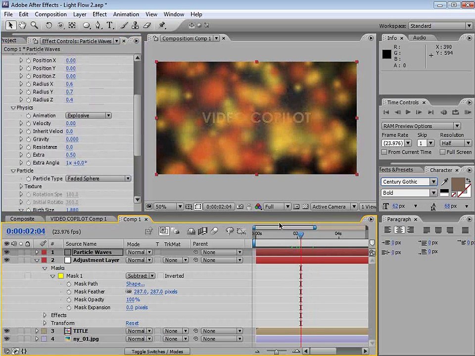Select the Clone Stamp tool
This screenshot has height=356, width=475.
(136, 25)
